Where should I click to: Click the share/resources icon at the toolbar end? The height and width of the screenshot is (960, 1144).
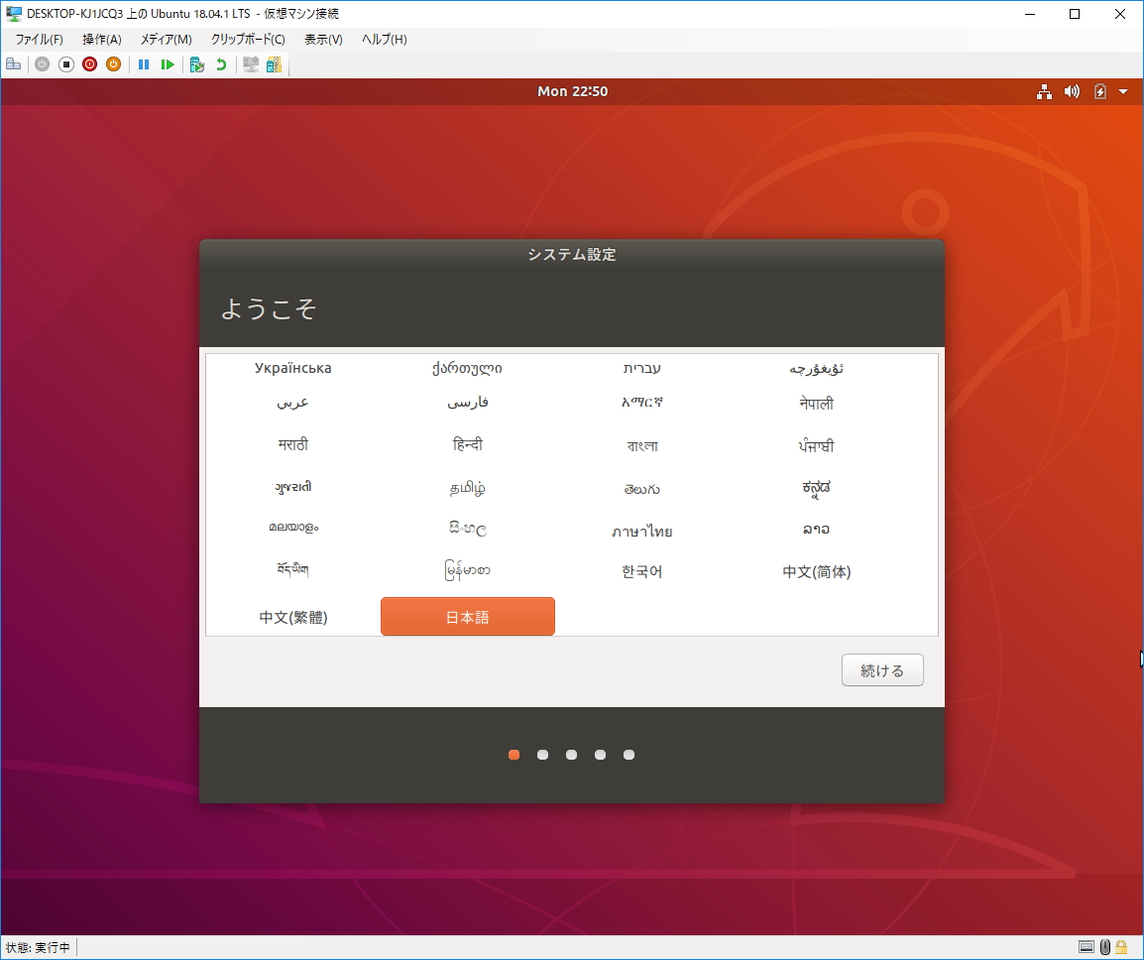274,64
